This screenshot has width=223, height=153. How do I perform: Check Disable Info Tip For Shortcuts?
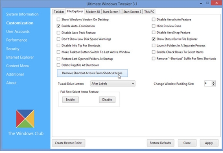click(59, 45)
